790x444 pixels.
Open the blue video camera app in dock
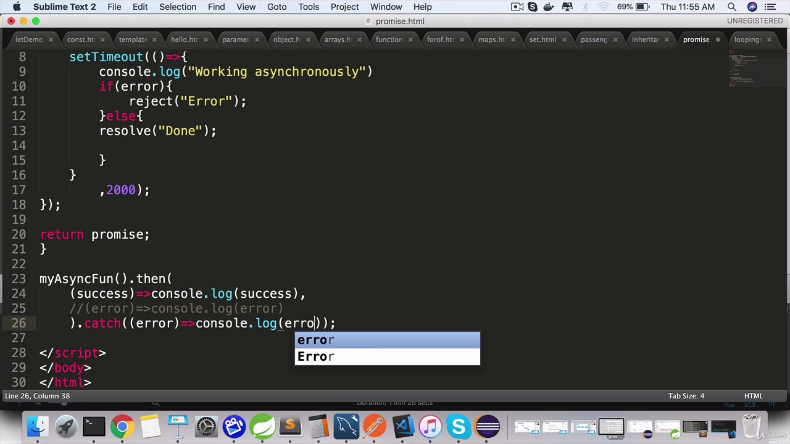point(235,426)
